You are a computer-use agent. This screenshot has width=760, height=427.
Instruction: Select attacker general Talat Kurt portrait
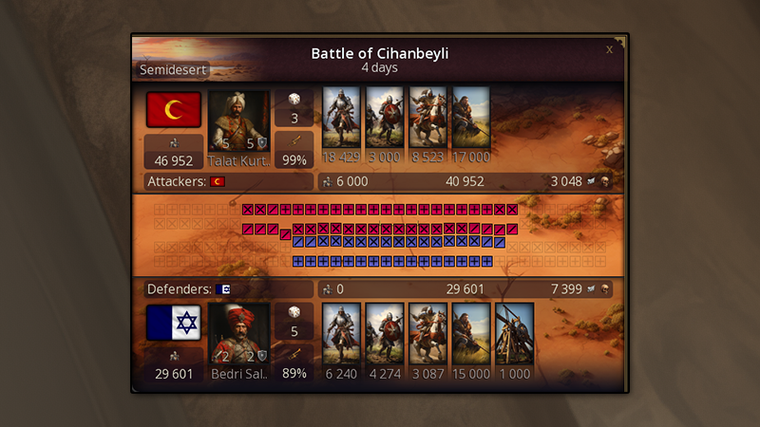pos(238,121)
